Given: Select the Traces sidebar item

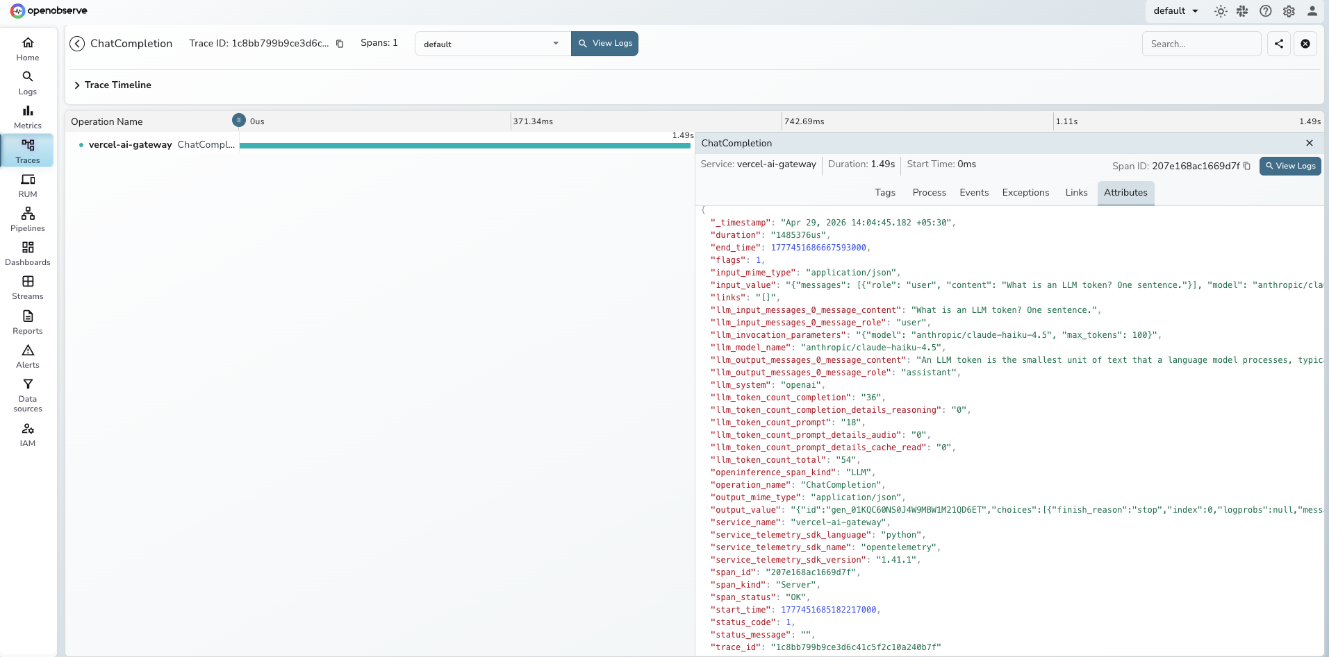Looking at the screenshot, I should (x=28, y=151).
